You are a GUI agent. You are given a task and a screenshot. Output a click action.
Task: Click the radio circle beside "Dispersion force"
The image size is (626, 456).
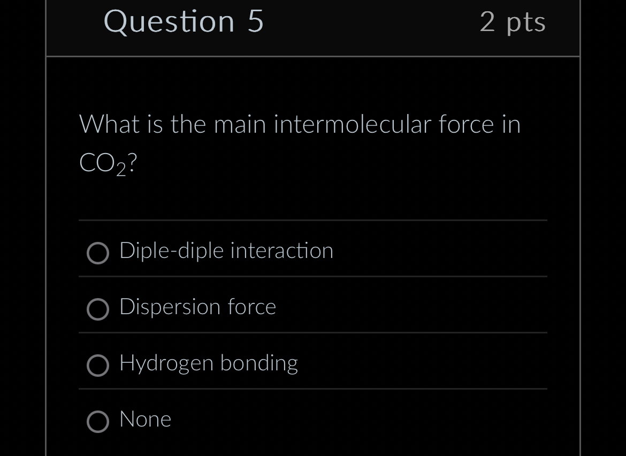click(x=98, y=309)
